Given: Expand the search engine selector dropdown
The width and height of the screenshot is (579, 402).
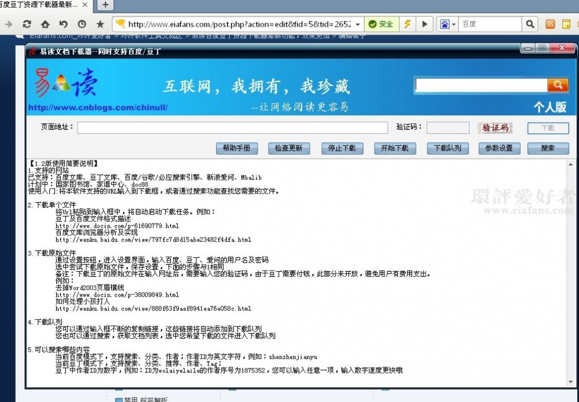Looking at the screenshot, I should tap(454, 24).
